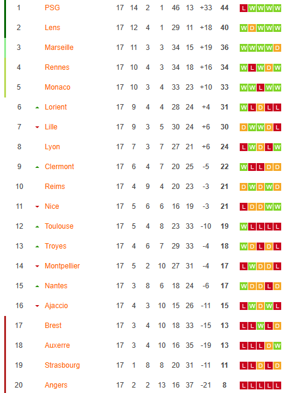The width and height of the screenshot is (286, 393).
Task: Open the Marseille team page
Action: [59, 48]
